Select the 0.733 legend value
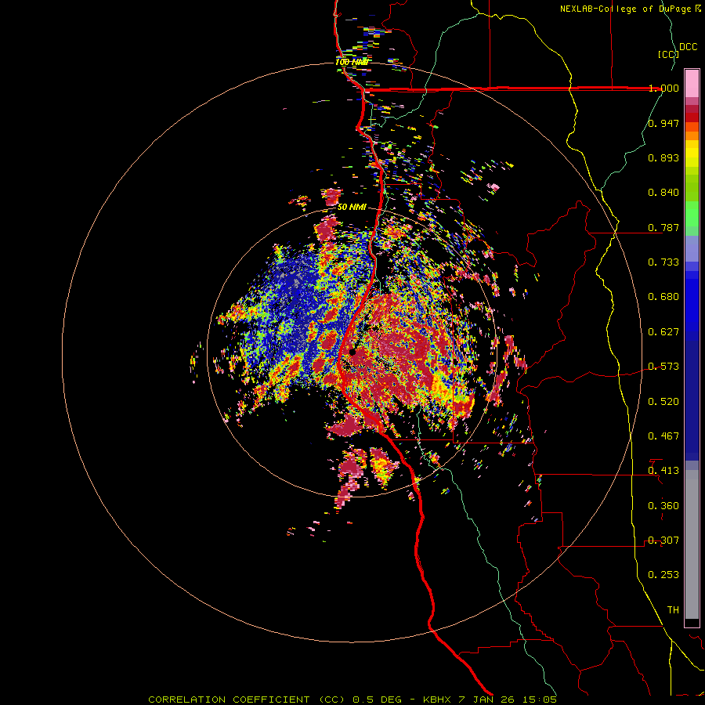Image resolution: width=705 pixels, height=705 pixels. pyautogui.click(x=663, y=262)
